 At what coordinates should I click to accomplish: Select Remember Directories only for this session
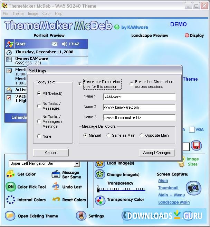point(79,84)
